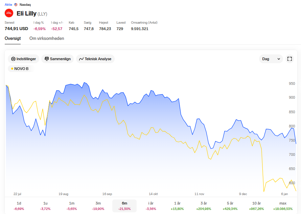The height and width of the screenshot is (214, 301).
Task: Expand the Dag interval dropdown
Action: coord(271,59)
